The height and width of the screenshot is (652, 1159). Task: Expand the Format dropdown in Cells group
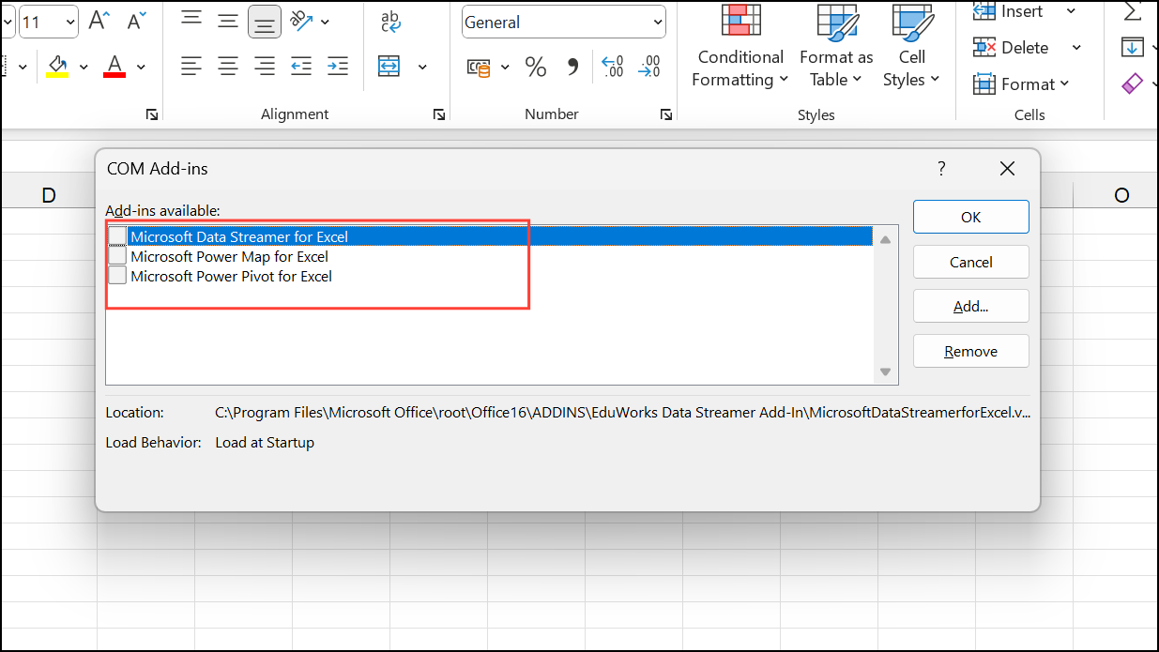[x=1025, y=83]
